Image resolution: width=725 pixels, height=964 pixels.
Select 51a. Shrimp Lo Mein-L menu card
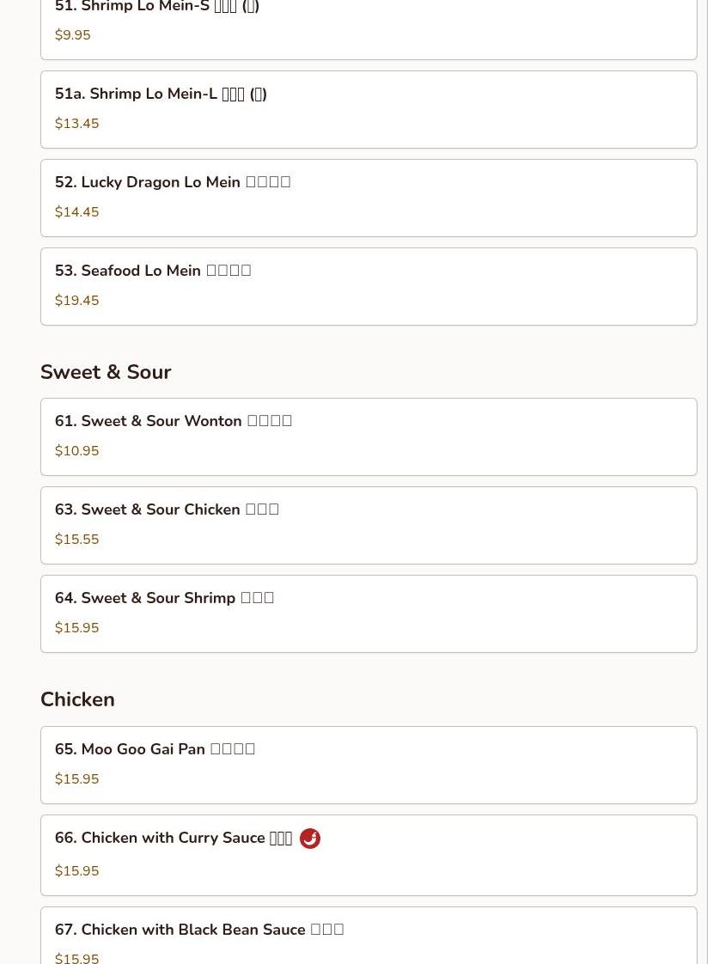pyautogui.click(x=369, y=109)
